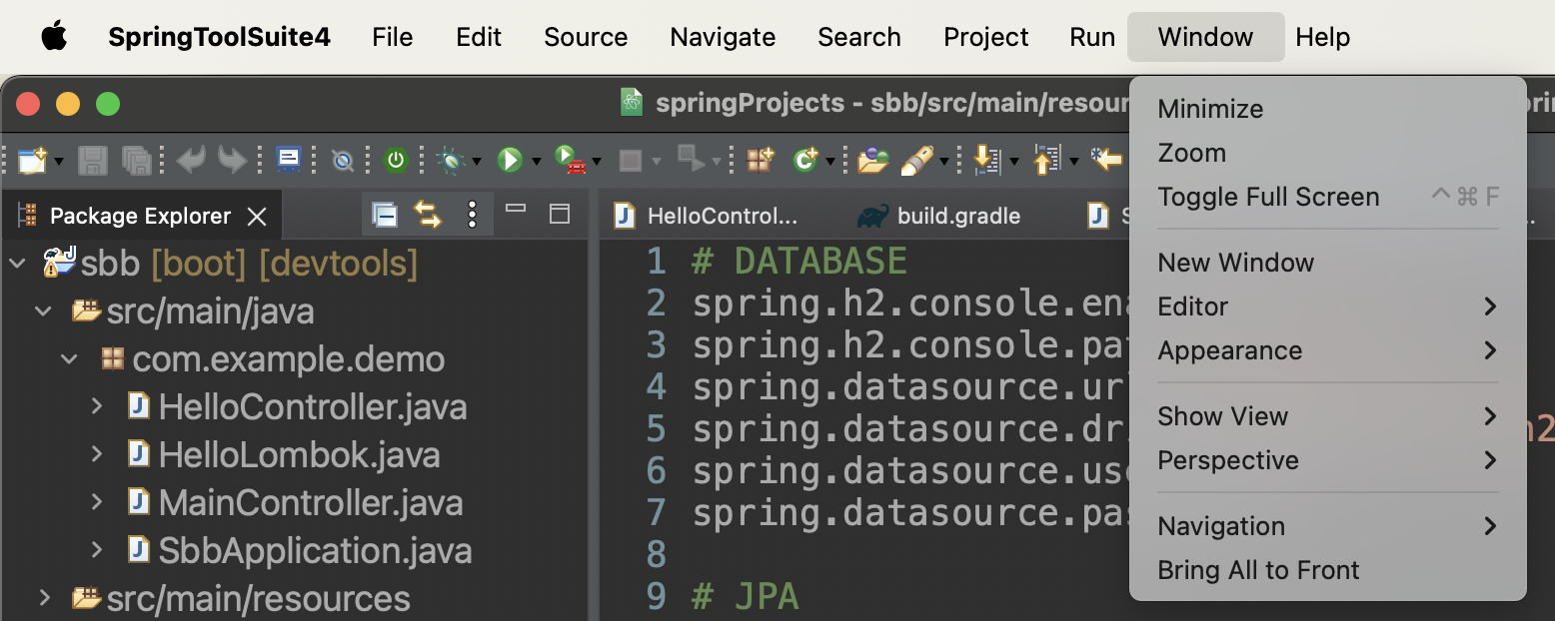This screenshot has width=1555, height=621.
Task: Open the Perspective submenu
Action: [1328, 460]
